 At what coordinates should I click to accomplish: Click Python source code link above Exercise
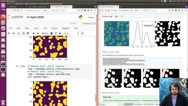(111, 93)
